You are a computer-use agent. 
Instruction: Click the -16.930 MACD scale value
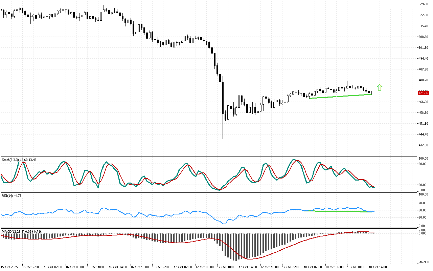(x=424, y=262)
